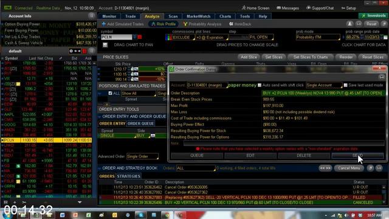Click the Note input field in dialog
The height and width of the screenshot is (219, 389).
(x=284, y=144)
